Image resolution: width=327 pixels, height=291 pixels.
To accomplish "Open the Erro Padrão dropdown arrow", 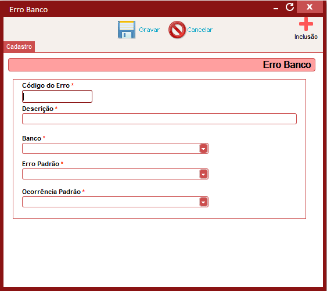I will [203, 174].
